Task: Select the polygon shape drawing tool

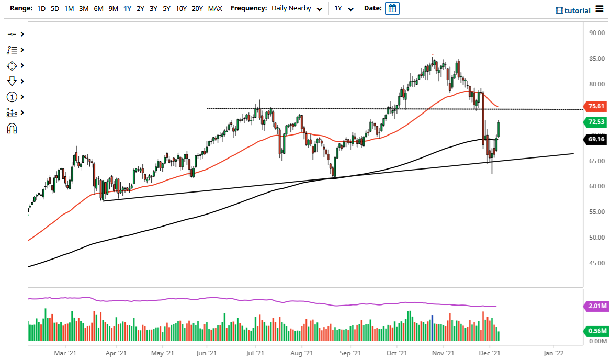Action: coord(13,65)
